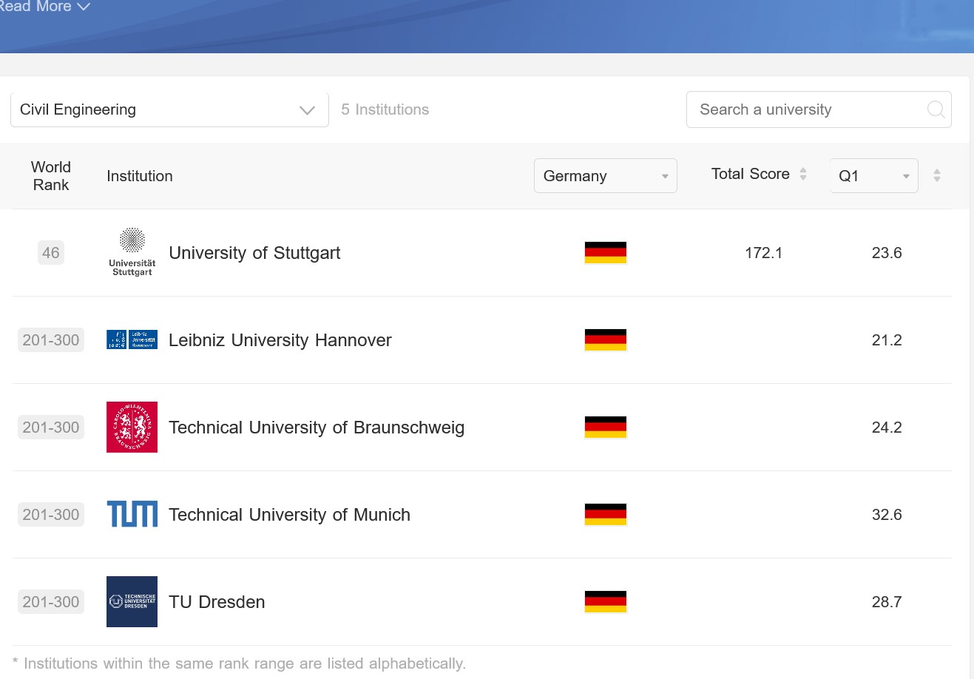The height and width of the screenshot is (679, 974).
Task: Sort by Total Score arrows
Action: (803, 175)
